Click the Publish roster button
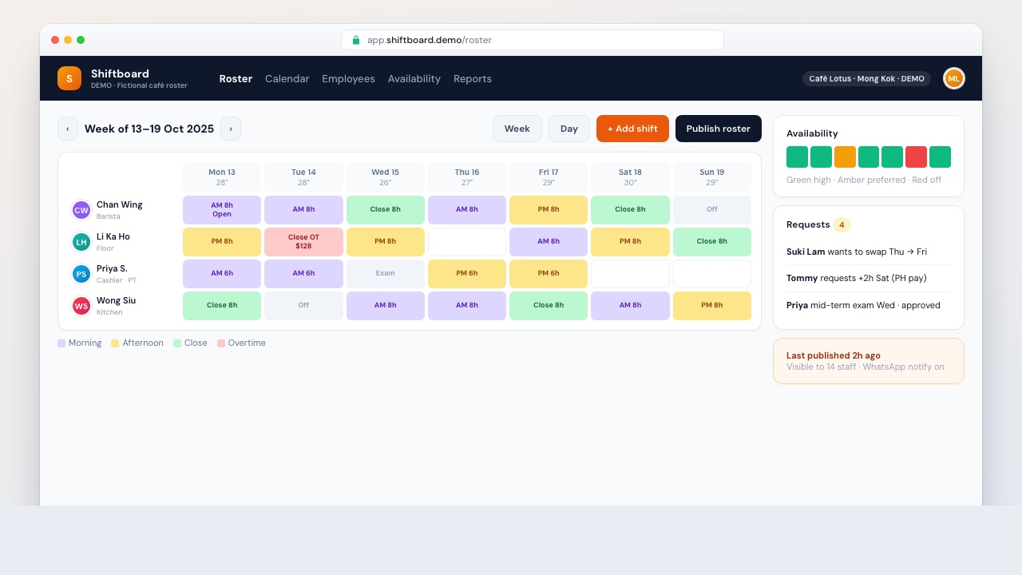 (719, 129)
